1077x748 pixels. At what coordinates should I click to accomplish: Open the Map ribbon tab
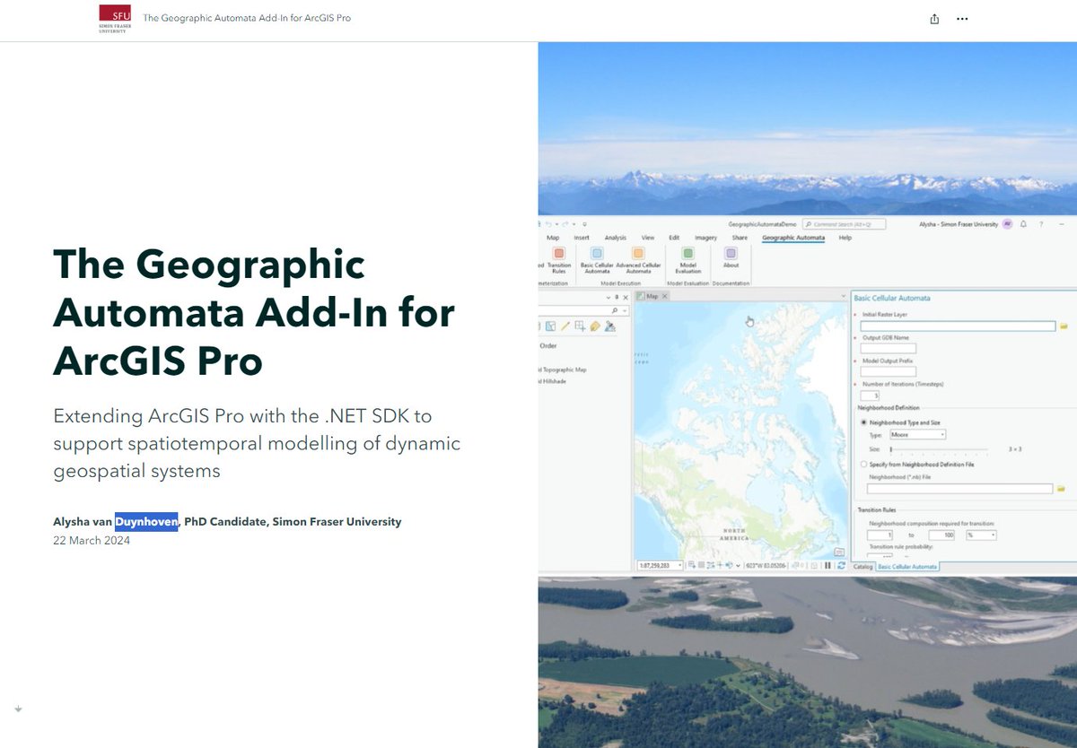553,238
